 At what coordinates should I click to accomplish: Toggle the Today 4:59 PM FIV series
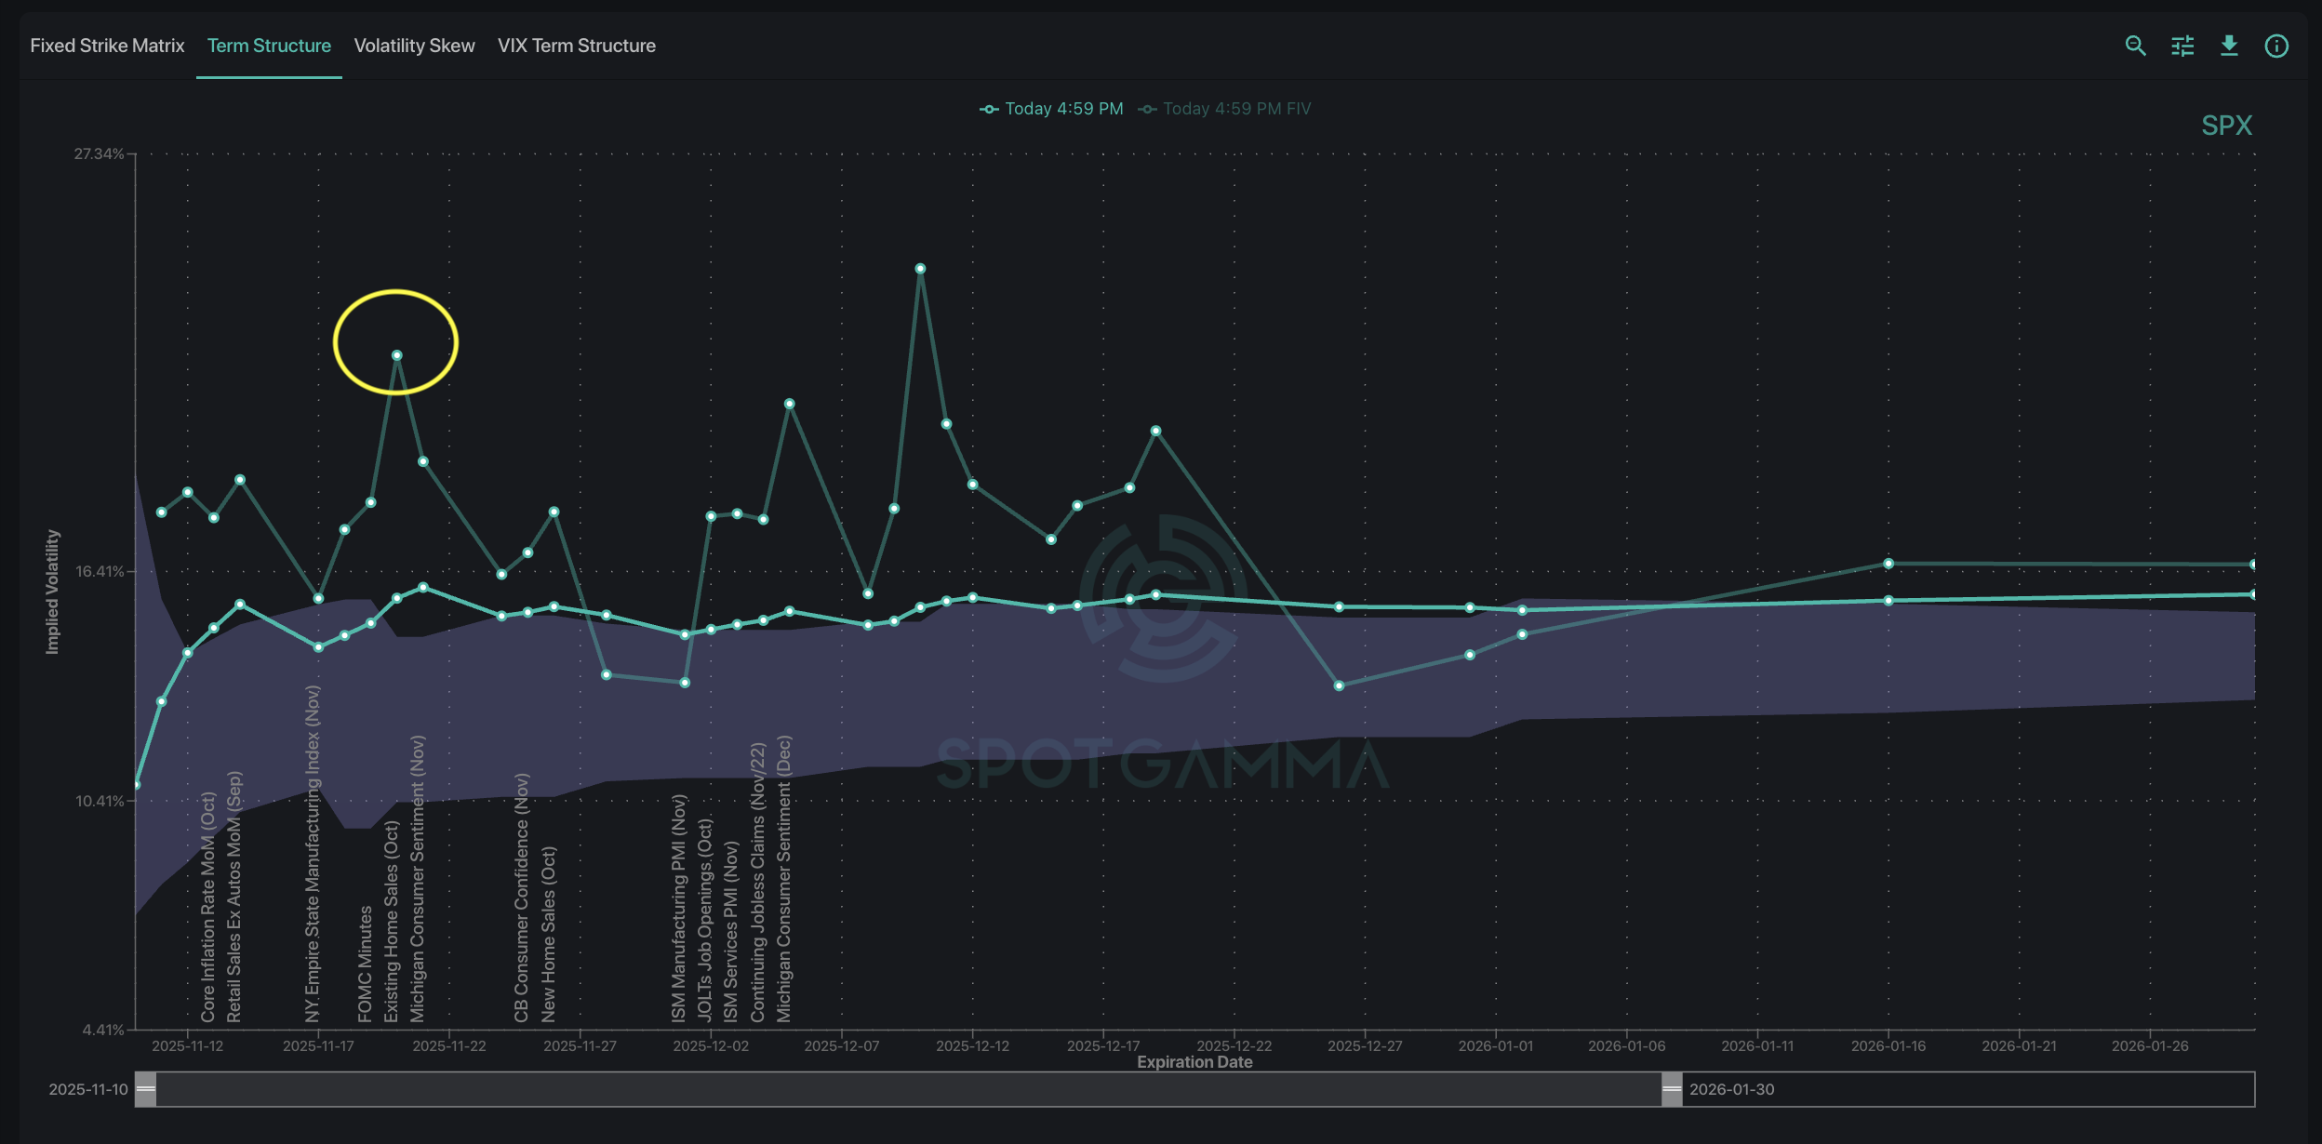tap(1224, 109)
